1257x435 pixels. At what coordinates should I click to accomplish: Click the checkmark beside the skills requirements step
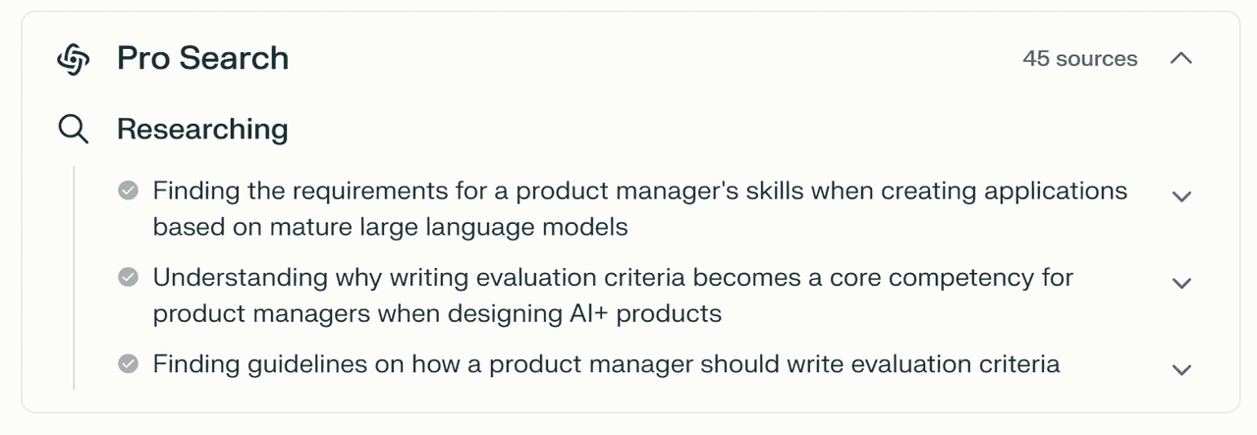(x=128, y=190)
